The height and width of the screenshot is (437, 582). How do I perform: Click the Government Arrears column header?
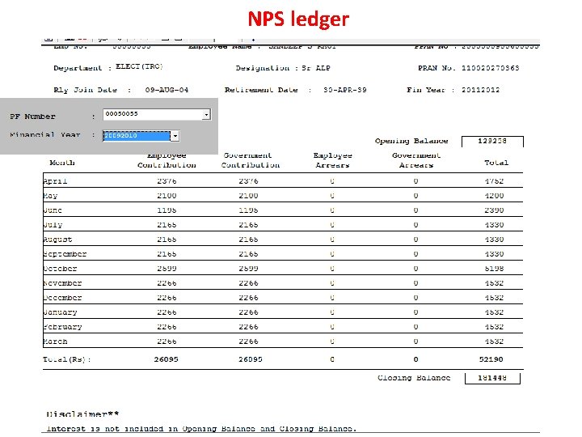tap(416, 160)
